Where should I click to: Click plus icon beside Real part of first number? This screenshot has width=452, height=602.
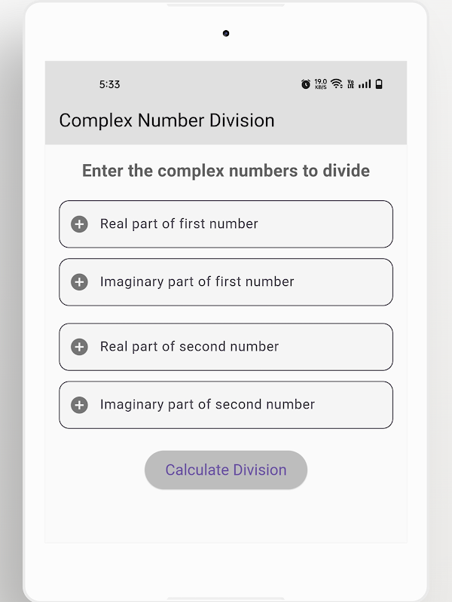[79, 224]
